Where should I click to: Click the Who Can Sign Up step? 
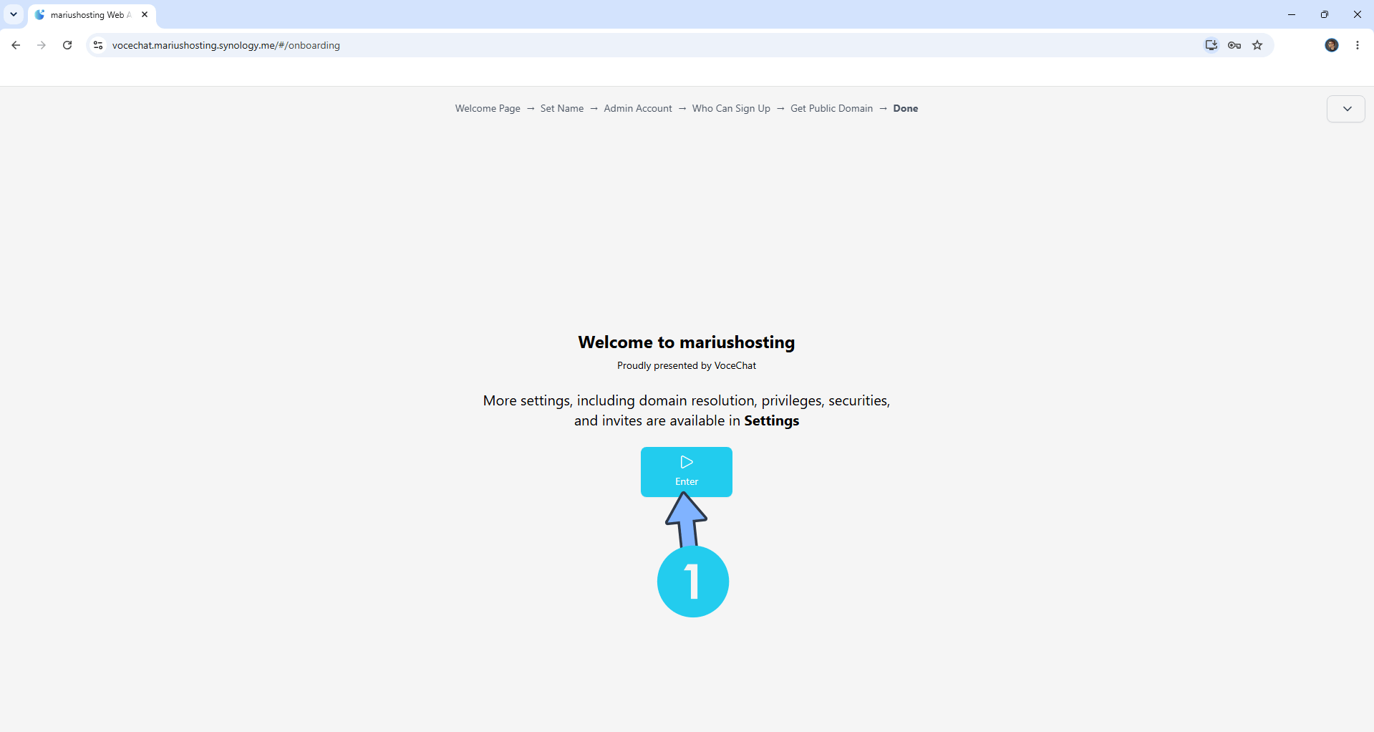731,108
